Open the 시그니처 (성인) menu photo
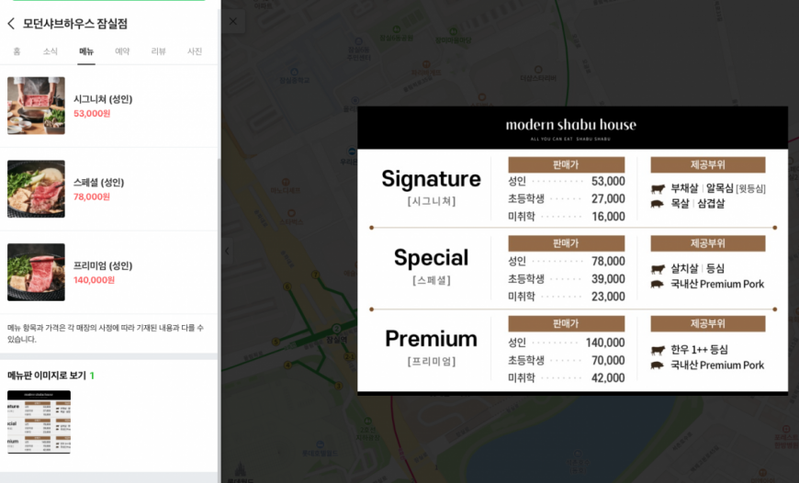The height and width of the screenshot is (483, 799). pos(36,106)
